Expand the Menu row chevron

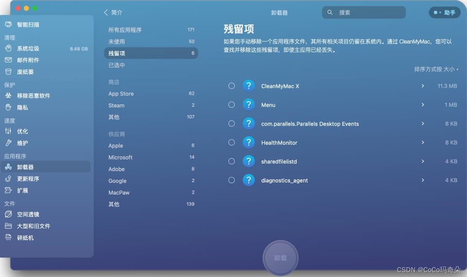tap(423, 105)
